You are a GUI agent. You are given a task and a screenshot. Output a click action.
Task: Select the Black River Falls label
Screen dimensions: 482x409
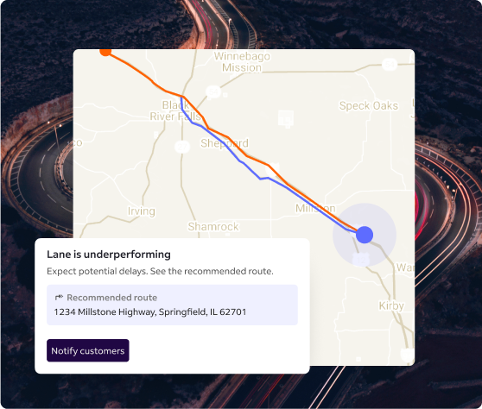[x=175, y=110]
